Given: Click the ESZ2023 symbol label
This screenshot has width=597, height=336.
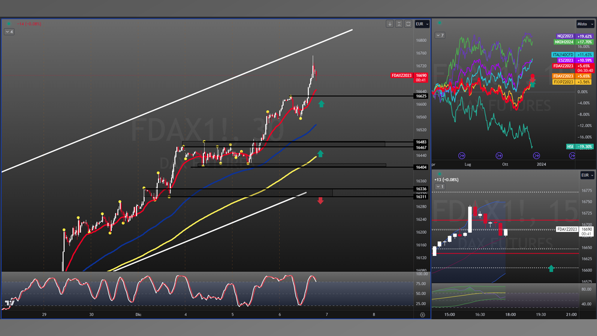Looking at the screenshot, I should [x=566, y=60].
